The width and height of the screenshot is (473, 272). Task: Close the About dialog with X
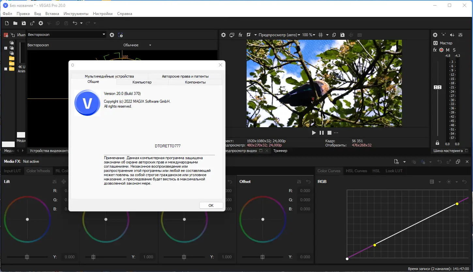click(221, 65)
